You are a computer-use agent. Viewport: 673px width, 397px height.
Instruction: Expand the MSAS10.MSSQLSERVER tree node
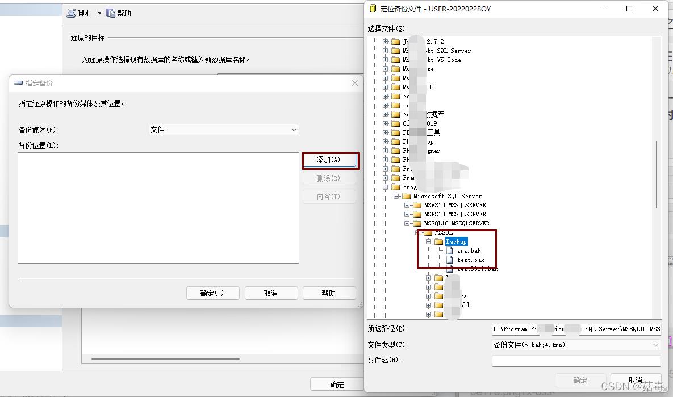(407, 205)
